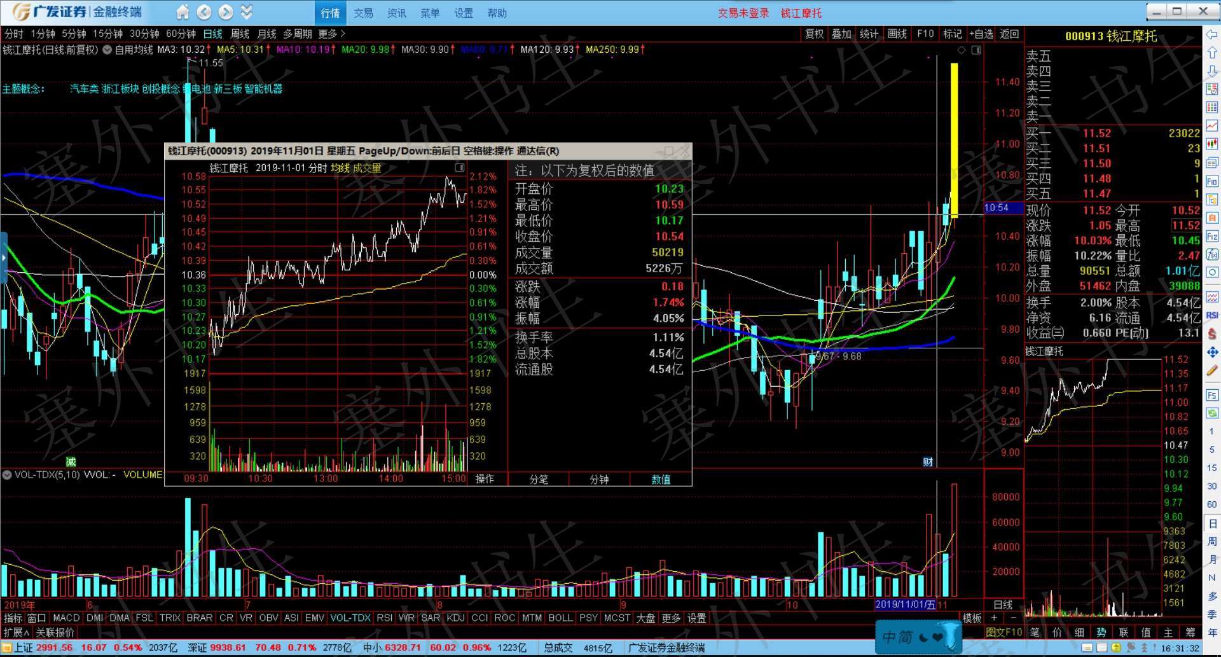Click the F12 sidebar icon
The width and height of the screenshot is (1221, 657).
pos(1212,236)
